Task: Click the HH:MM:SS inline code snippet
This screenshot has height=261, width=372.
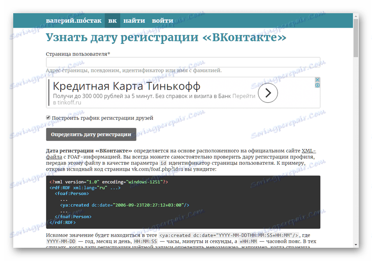Action: click(x=145, y=241)
